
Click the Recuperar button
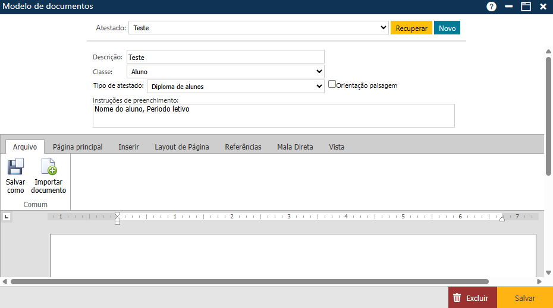[x=411, y=28]
